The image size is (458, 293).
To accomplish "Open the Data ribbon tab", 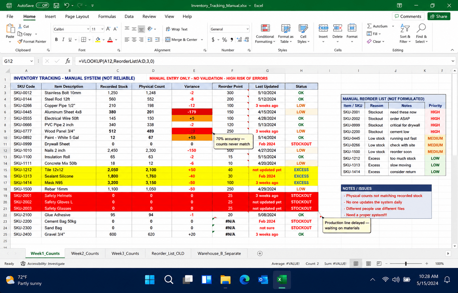I will pos(129,16).
